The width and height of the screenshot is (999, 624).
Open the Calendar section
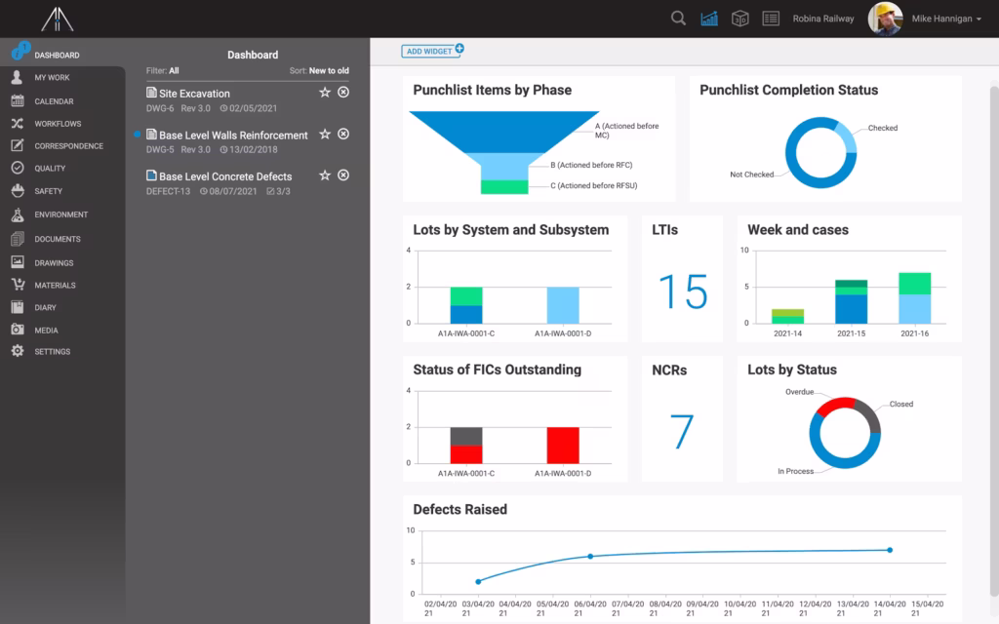(54, 101)
